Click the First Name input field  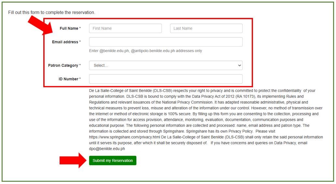(125, 28)
